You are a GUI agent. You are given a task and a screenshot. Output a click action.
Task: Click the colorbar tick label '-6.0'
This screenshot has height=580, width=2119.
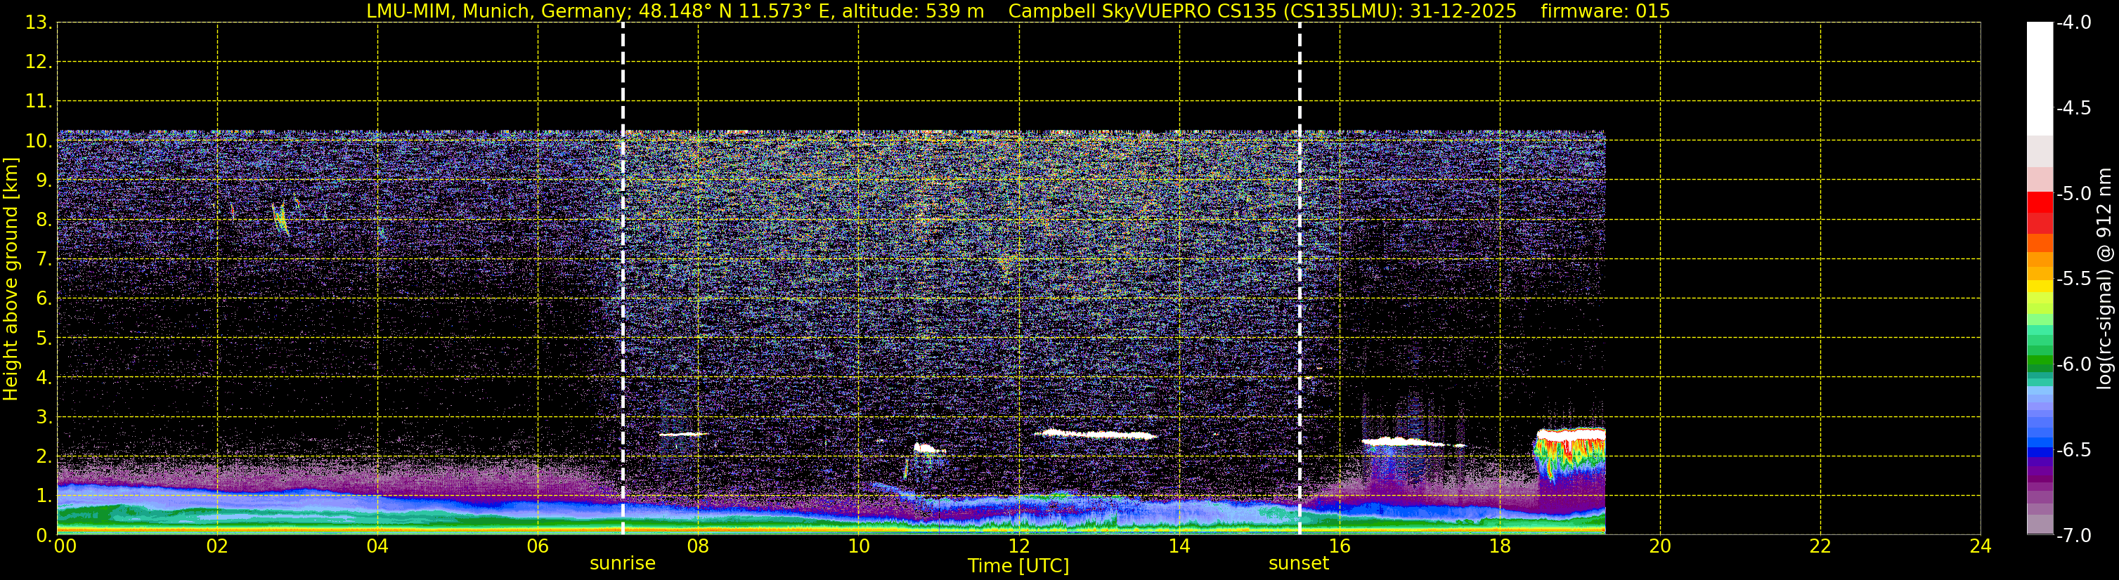pos(2074,364)
